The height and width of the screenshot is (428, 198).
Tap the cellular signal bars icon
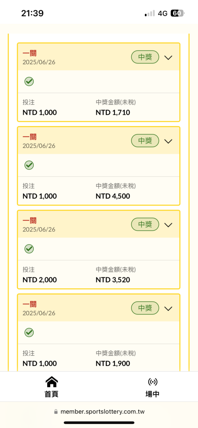coord(150,13)
